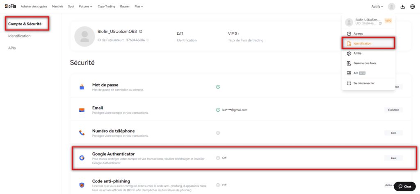Copy UID in the account dropdown
The width and height of the screenshot is (420, 194).
tap(380, 23)
